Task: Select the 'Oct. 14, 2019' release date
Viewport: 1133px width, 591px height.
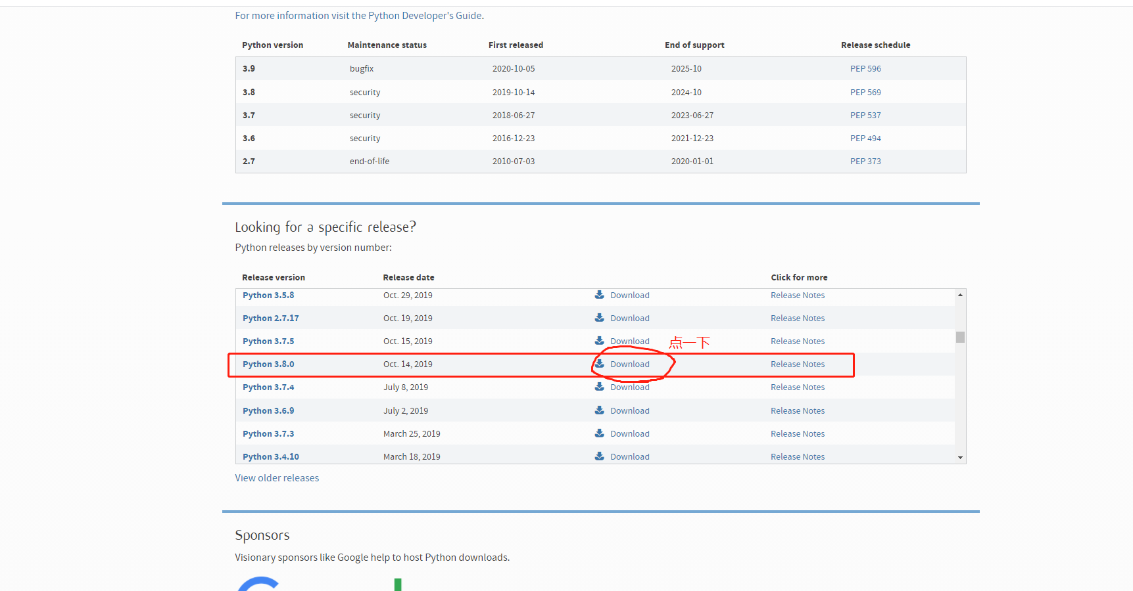Action: (408, 364)
